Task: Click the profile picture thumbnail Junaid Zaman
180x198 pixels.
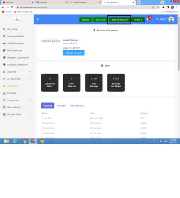Action: 51,41
